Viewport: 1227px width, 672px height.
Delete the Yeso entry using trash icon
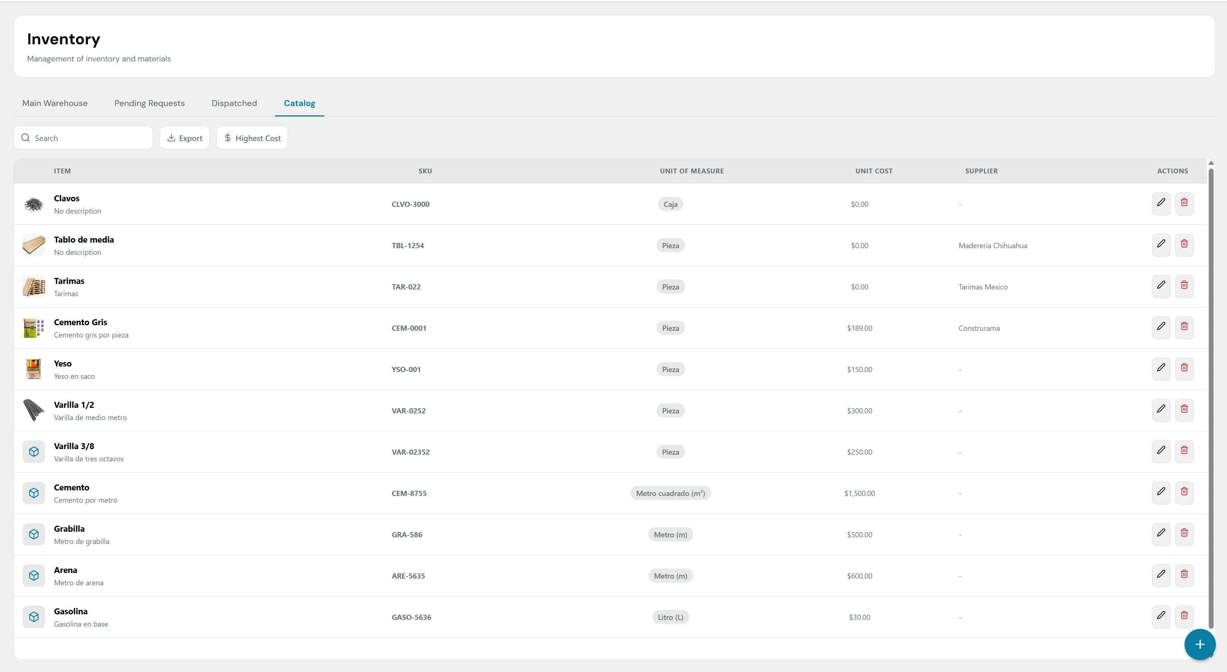tap(1184, 369)
